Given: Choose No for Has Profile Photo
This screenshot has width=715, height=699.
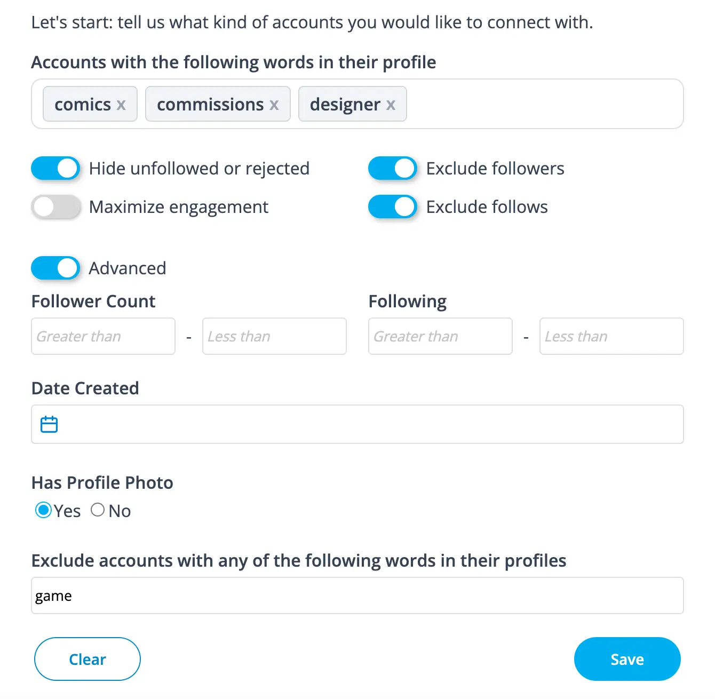Looking at the screenshot, I should [98, 510].
